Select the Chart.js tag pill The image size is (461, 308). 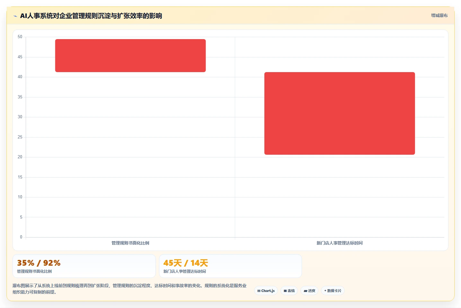266,291
